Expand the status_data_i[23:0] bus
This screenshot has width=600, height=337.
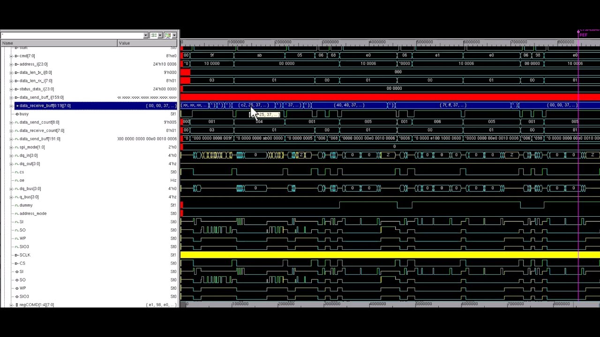point(11,89)
